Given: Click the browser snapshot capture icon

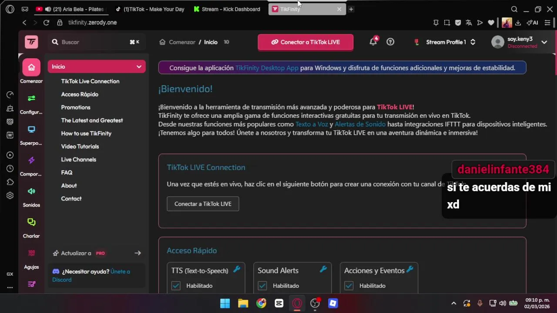Looking at the screenshot, I should (x=447, y=23).
